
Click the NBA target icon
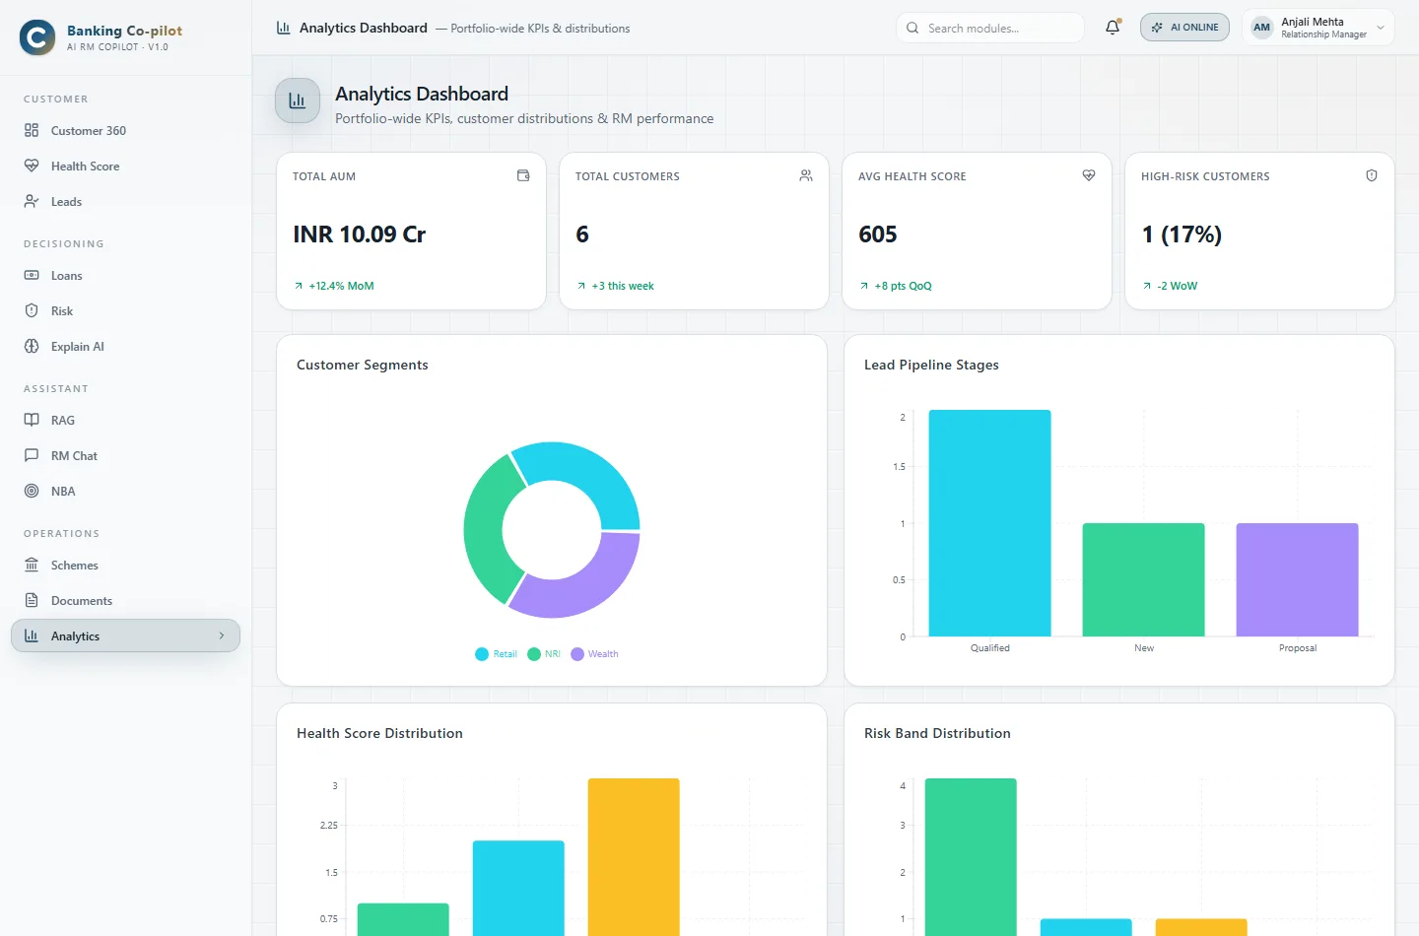32,491
